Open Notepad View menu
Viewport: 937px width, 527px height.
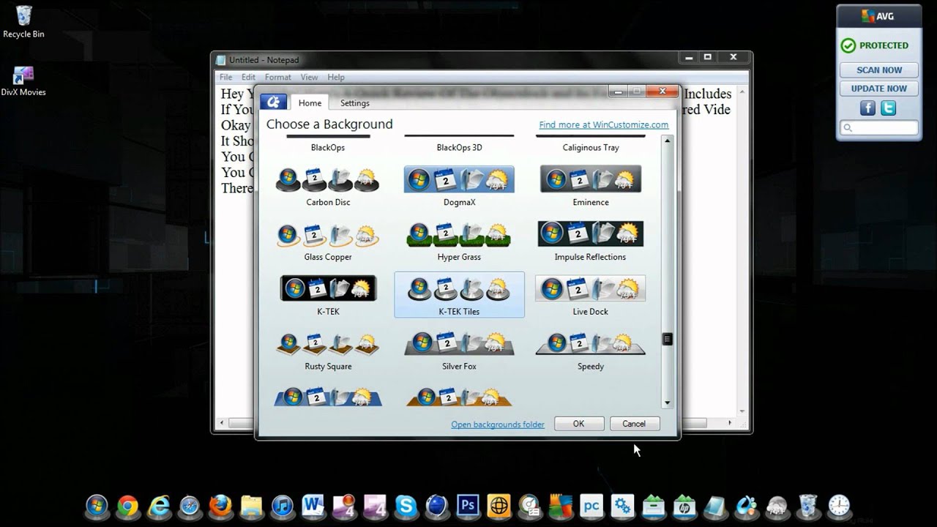tap(309, 77)
